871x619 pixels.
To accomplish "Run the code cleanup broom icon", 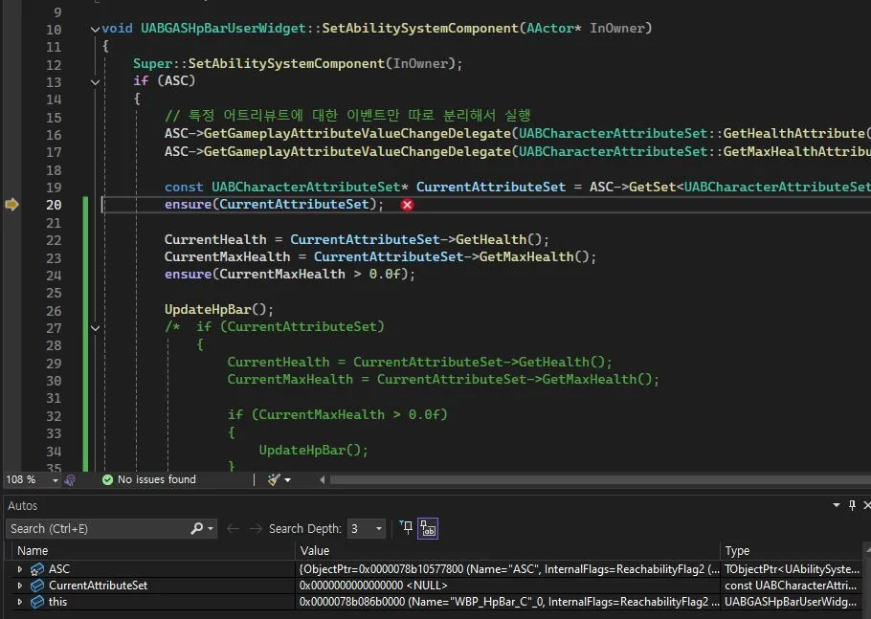I will click(x=274, y=479).
